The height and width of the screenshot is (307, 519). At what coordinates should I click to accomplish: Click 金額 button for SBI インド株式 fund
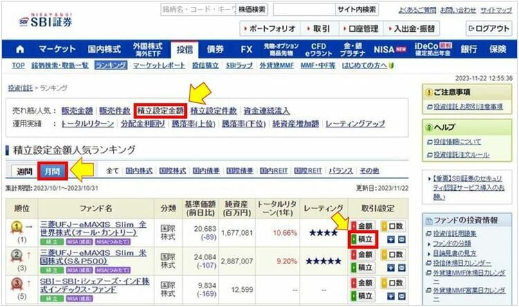(363, 283)
